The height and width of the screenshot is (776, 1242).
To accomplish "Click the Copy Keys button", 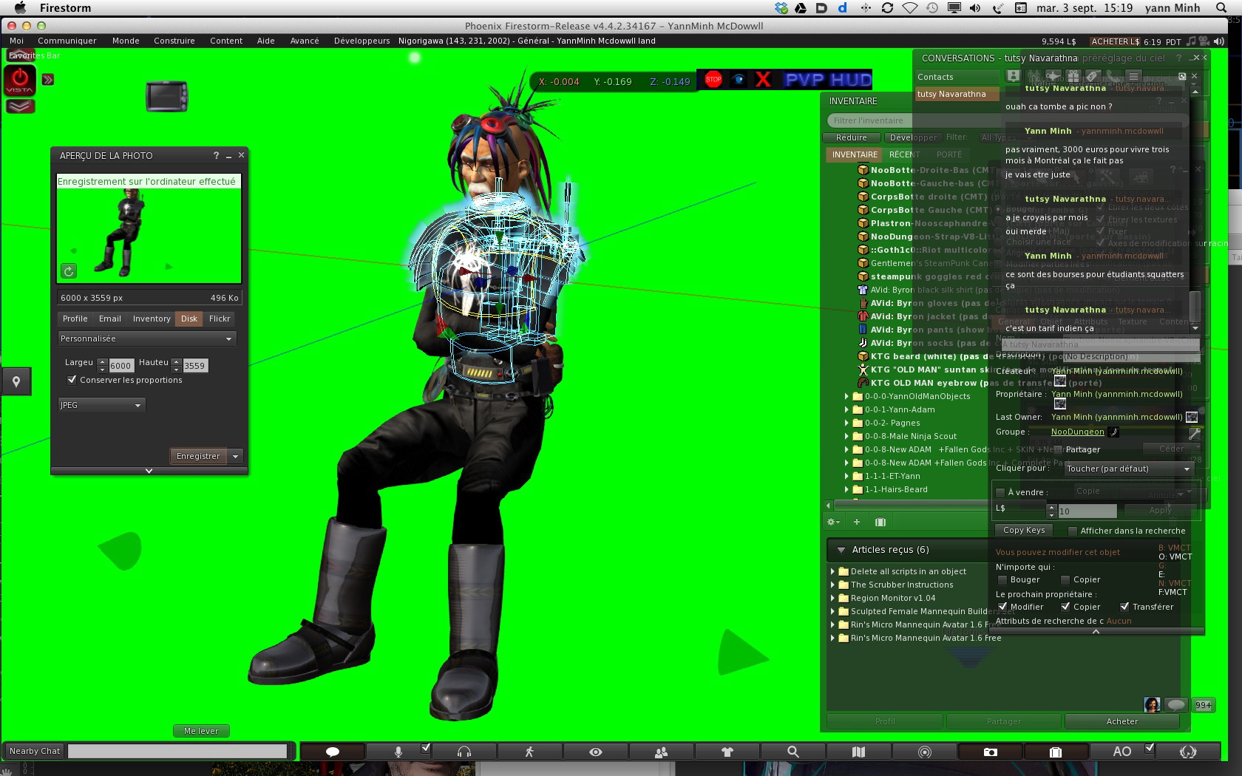I will pos(1024,530).
